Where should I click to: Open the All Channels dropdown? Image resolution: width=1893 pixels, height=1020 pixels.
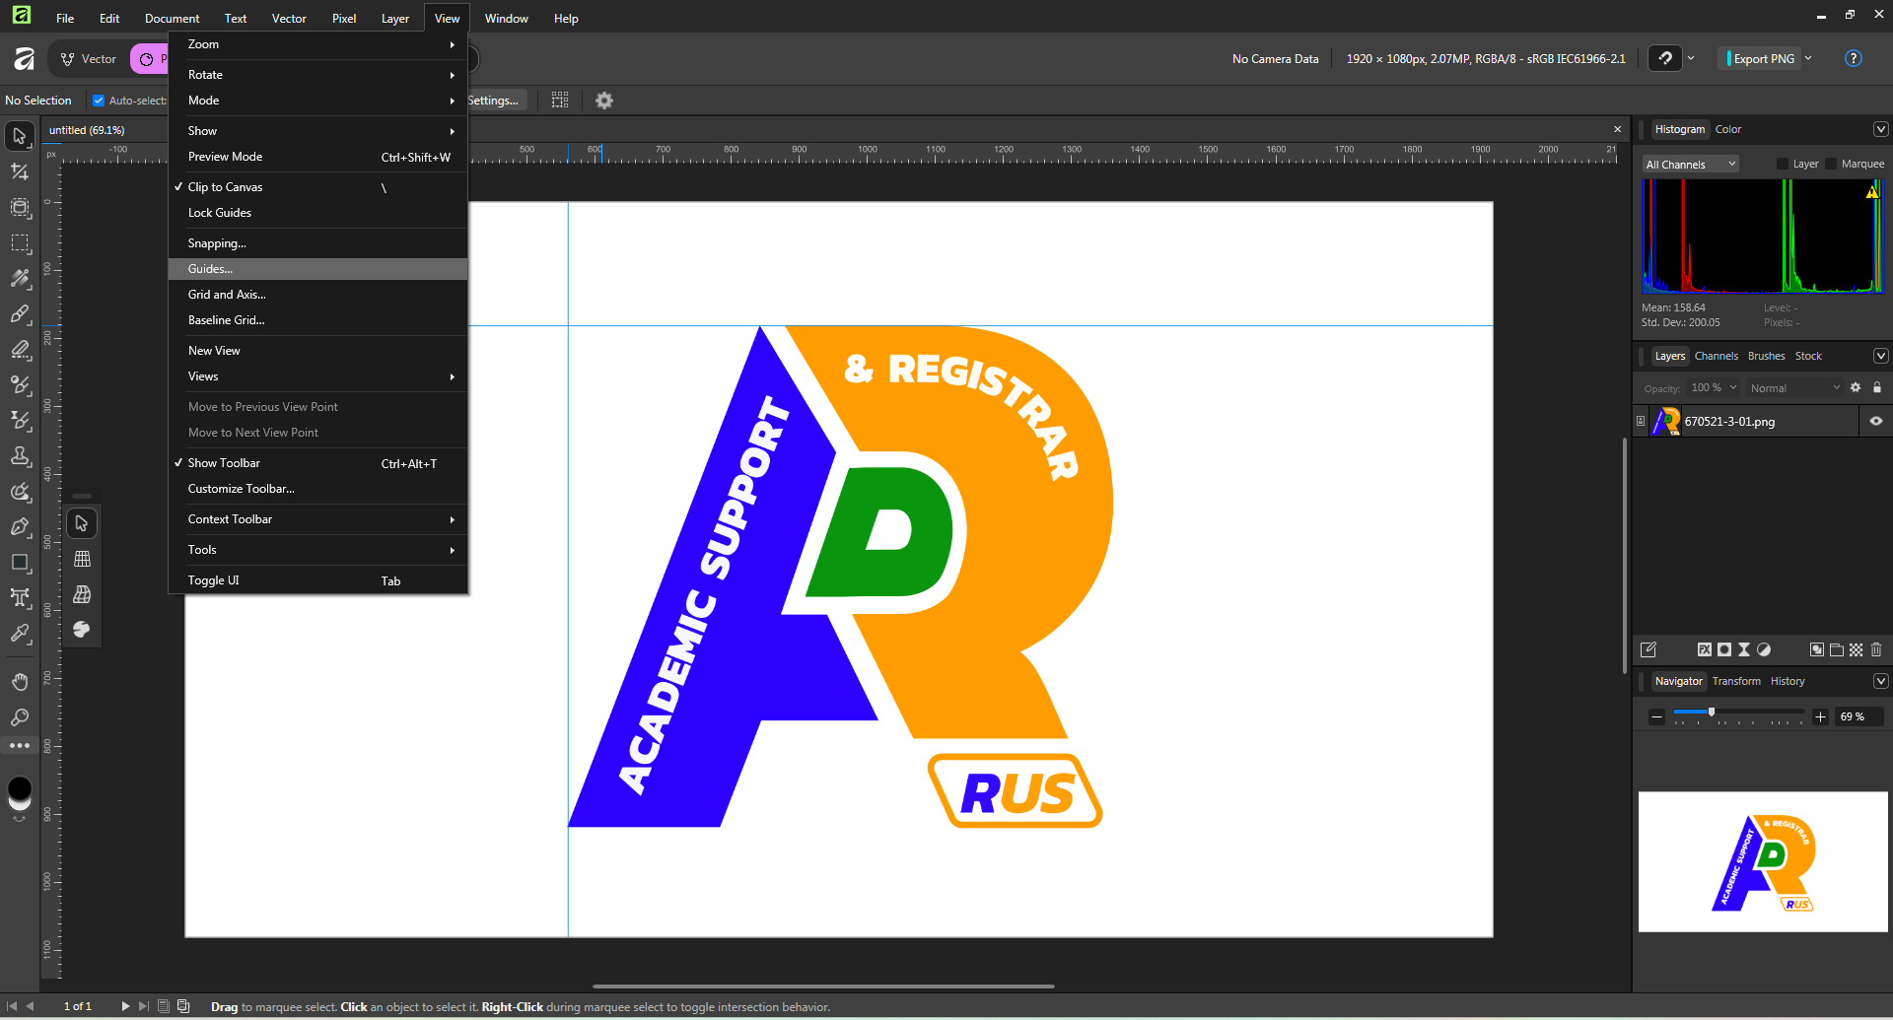(1690, 165)
